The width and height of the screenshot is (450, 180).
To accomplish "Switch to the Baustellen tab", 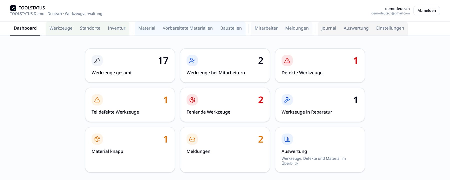I will click(231, 28).
